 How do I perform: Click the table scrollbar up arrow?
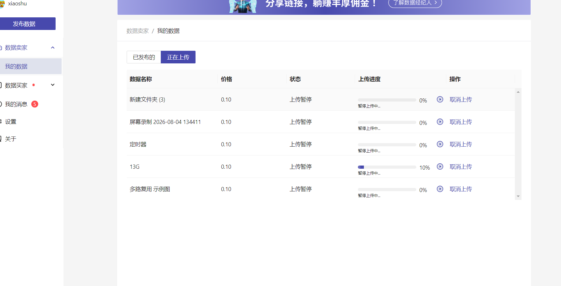click(x=518, y=92)
